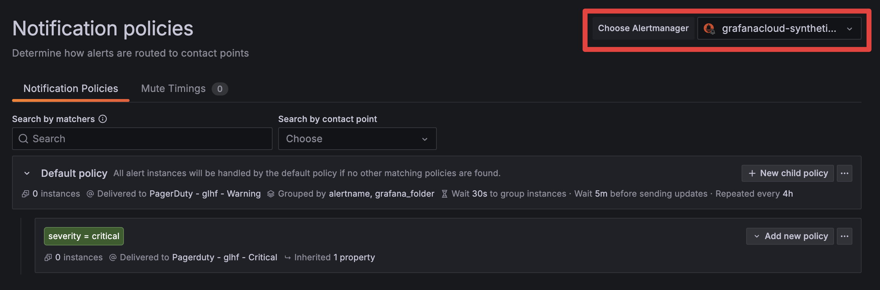Focus the Search by matchers input field
Viewport: 880px width, 290px height.
pos(142,139)
